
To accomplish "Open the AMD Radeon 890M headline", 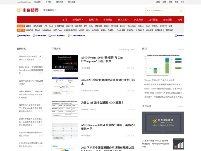I will pos(108,127).
